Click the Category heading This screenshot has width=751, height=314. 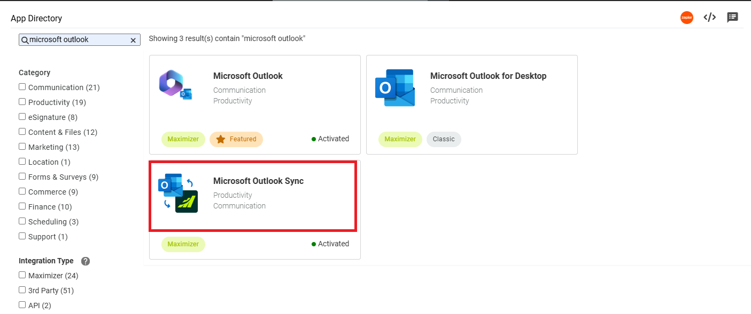pyautogui.click(x=35, y=73)
